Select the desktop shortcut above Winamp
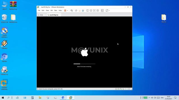Viewport: 179px width, 100px height. [x=4, y=32]
